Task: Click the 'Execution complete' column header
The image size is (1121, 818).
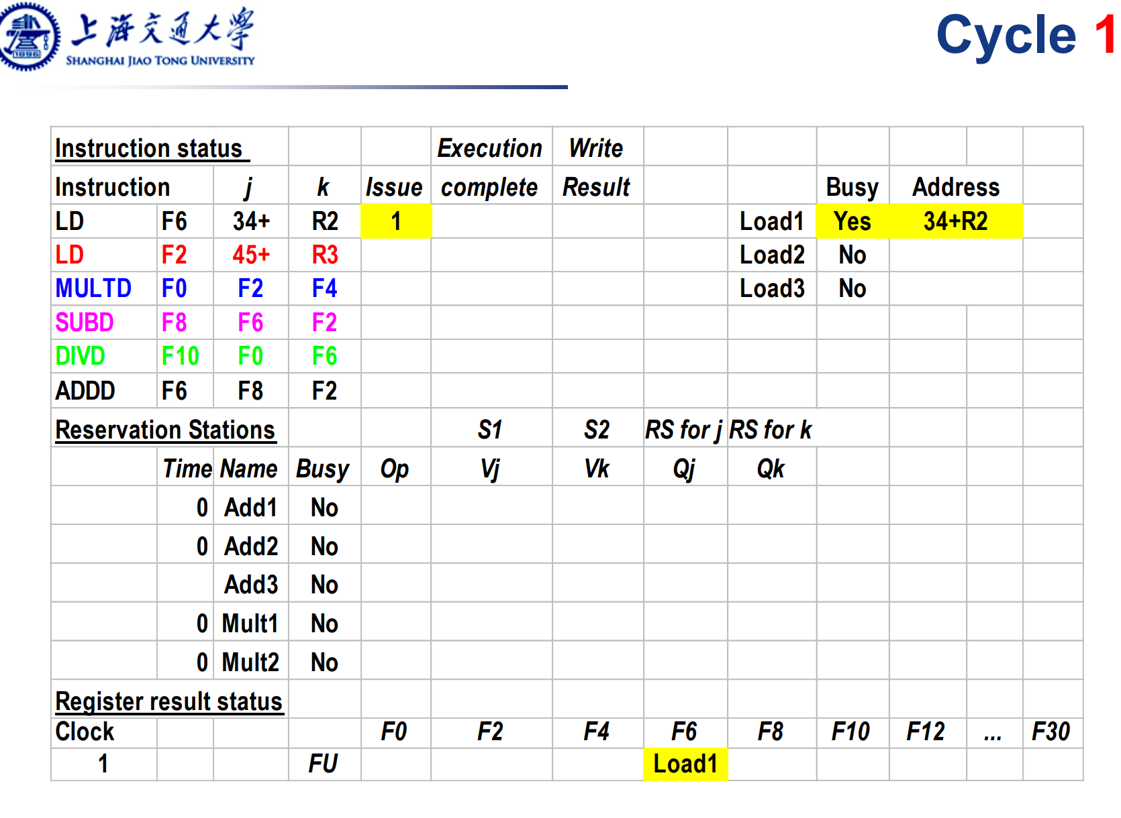Action: click(489, 167)
